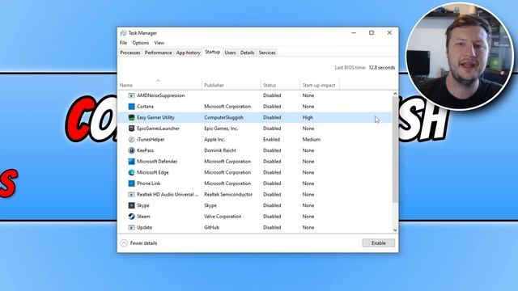Click the Easy Gamer Utility icon
This screenshot has height=291, width=518.
131,117
